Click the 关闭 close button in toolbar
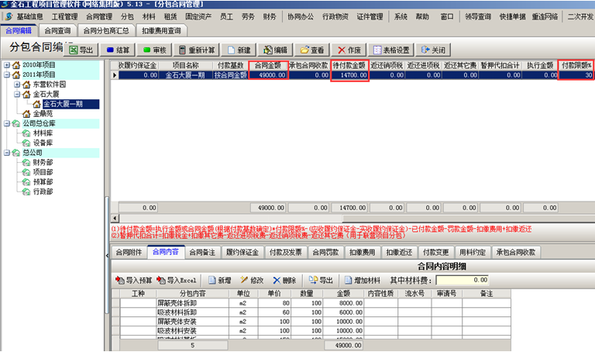The height and width of the screenshot is (352, 595). tap(433, 50)
